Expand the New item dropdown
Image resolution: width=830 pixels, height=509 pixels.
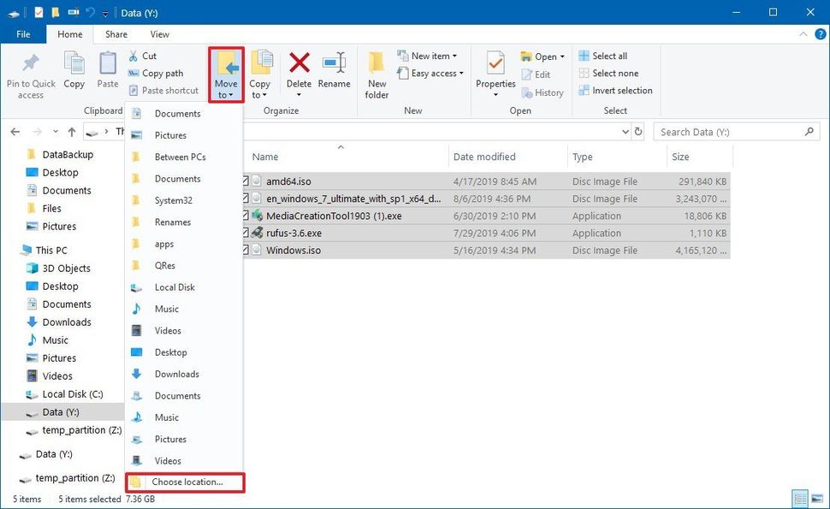429,55
